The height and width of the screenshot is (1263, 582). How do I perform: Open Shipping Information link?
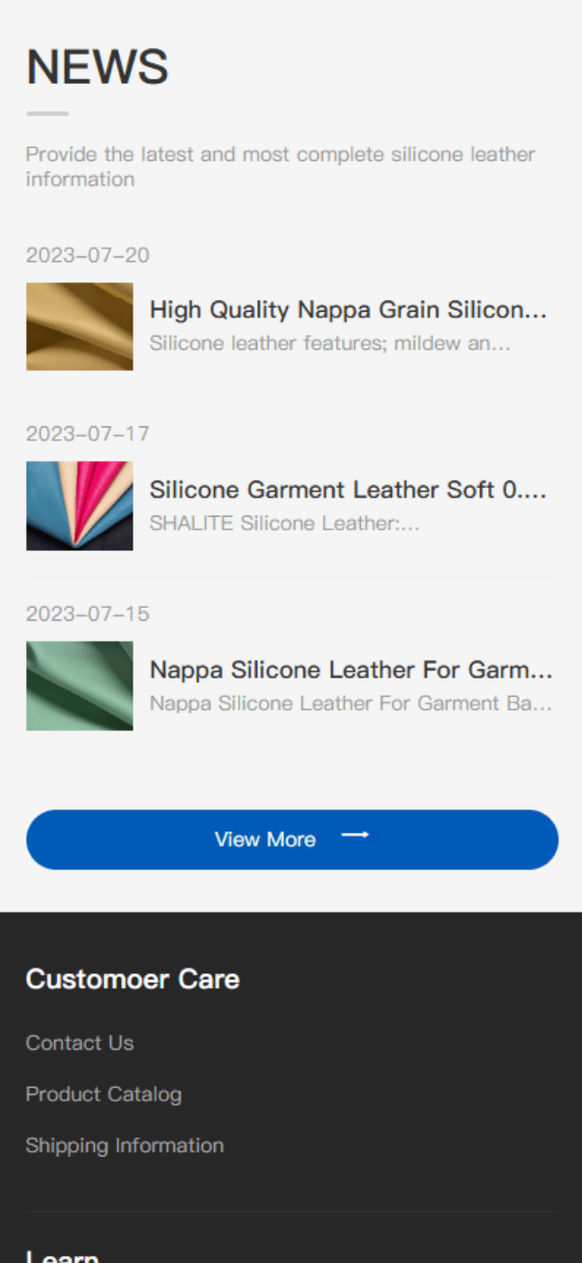coord(125,1146)
